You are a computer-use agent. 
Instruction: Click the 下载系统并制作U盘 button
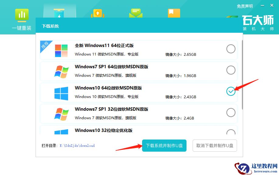(x=164, y=146)
